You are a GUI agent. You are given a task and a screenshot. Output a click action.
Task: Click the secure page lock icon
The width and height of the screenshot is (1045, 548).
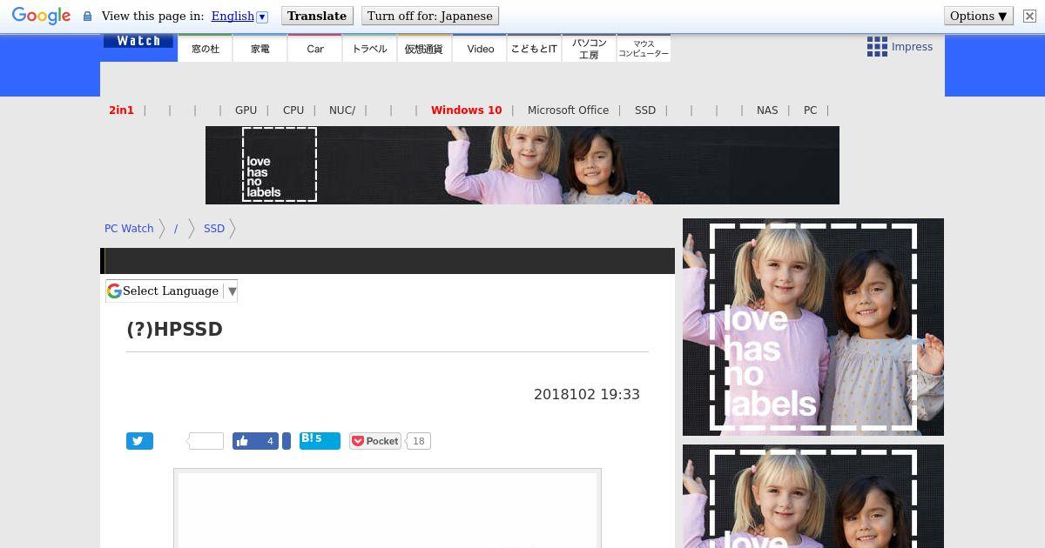pos(87,16)
